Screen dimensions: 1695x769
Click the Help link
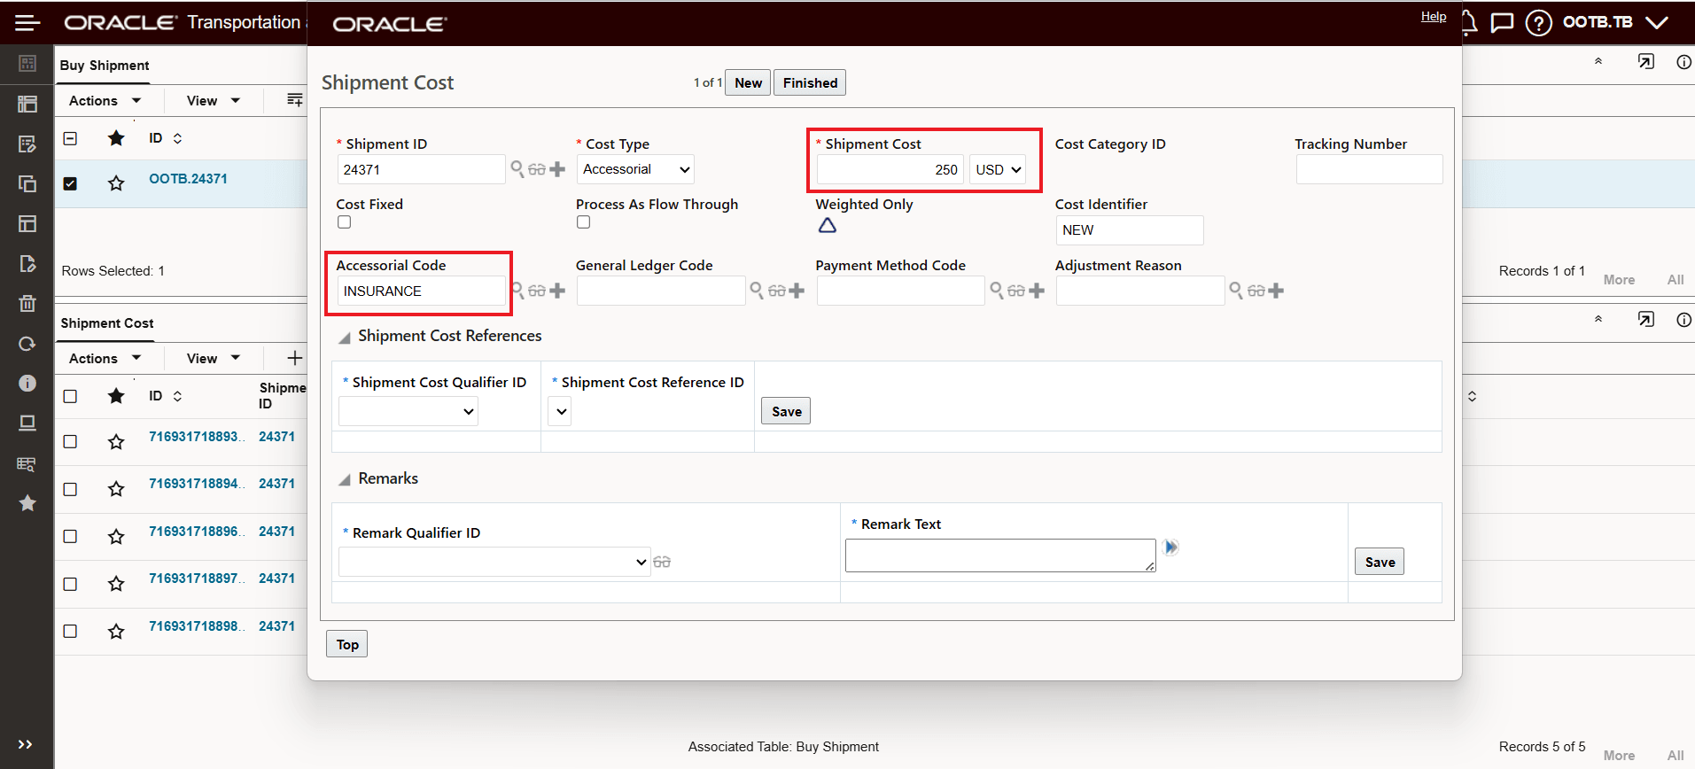[x=1434, y=16]
